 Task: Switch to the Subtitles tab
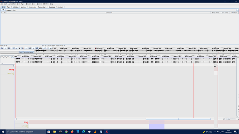tap(15, 7)
